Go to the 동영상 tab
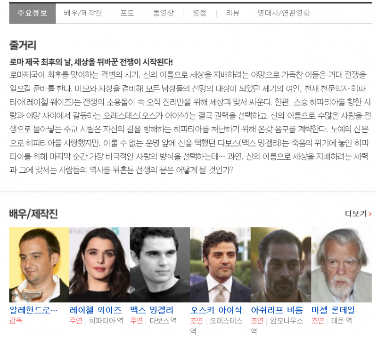Screen dimensions: 377x339 coord(163,13)
